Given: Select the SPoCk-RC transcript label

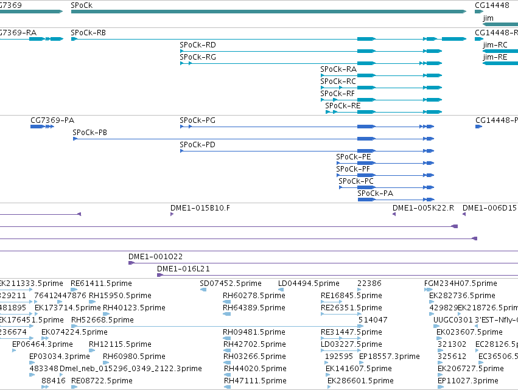Looking at the screenshot, I should point(338,82).
